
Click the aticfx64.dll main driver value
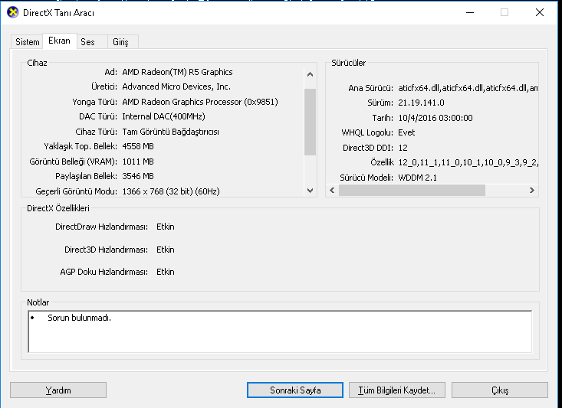(x=468, y=88)
